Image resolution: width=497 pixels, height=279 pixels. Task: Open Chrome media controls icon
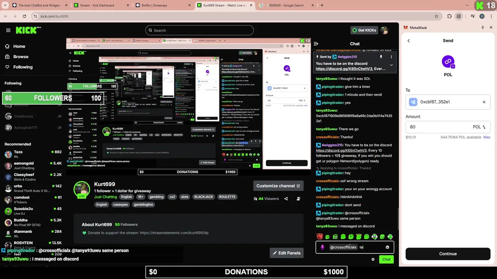pos(473,16)
